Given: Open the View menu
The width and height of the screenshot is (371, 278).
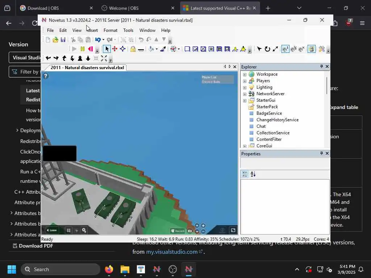Looking at the screenshot, I should click(x=77, y=30).
